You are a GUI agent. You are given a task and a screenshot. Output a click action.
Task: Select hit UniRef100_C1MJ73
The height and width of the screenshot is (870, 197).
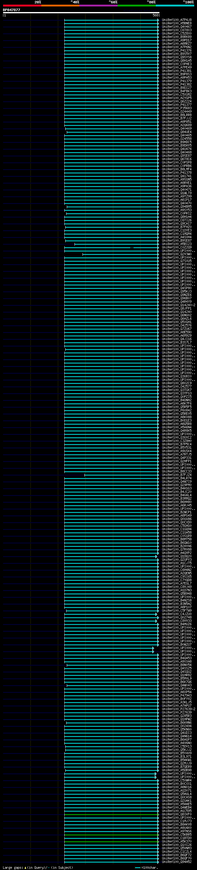pyautogui.click(x=176, y=821)
